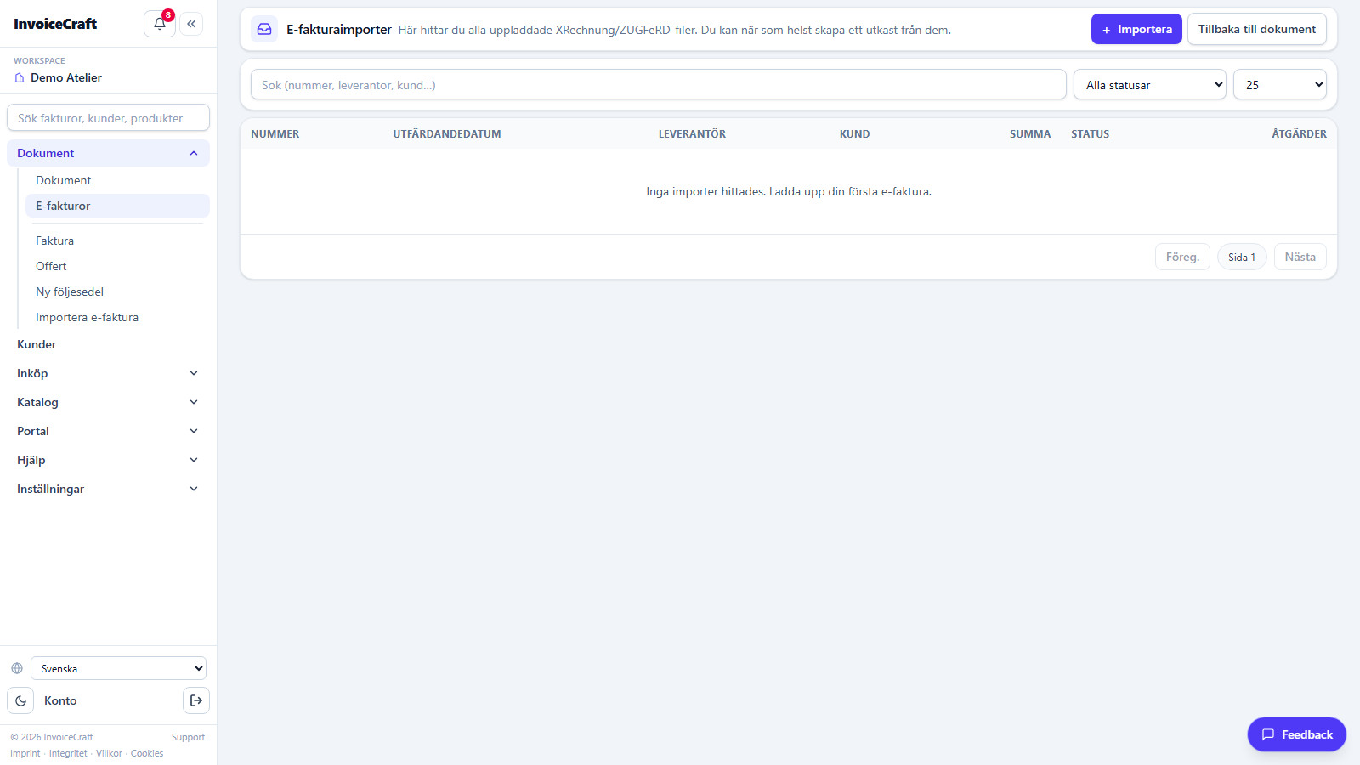
Task: Click the KUND column header
Action: point(854,134)
